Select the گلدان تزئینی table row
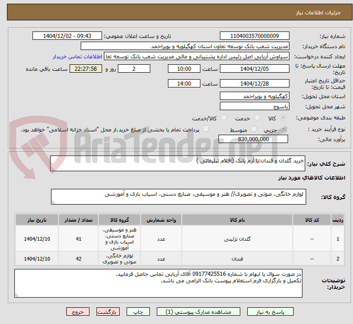The height and width of the screenshot is (324, 353). click(x=180, y=239)
